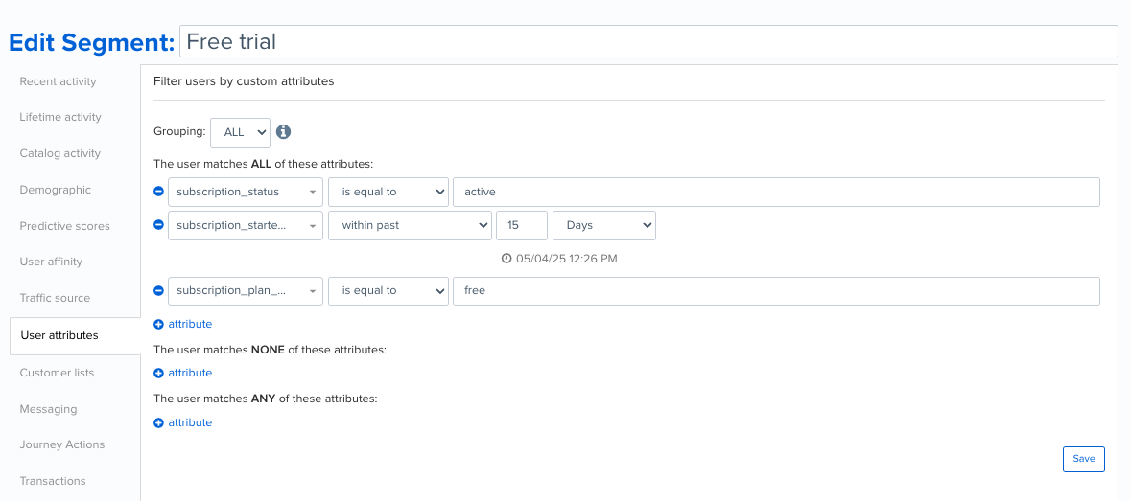Click the 15 days number field
Screen dimensions: 1130x501
[522, 225]
